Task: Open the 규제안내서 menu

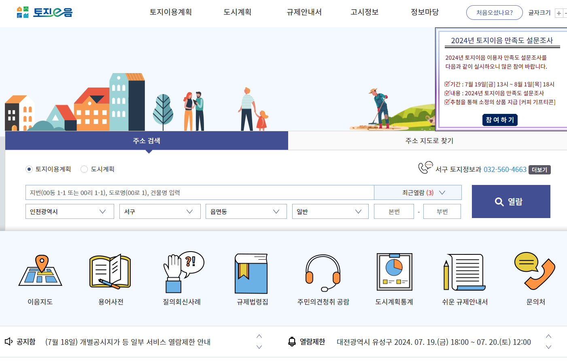Action: (x=304, y=12)
